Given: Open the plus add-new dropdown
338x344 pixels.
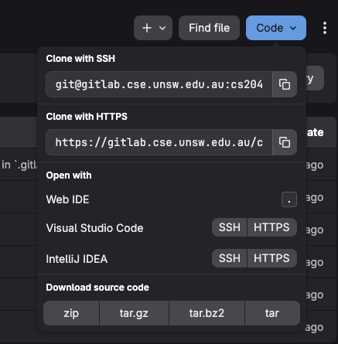Looking at the screenshot, I should 153,28.
